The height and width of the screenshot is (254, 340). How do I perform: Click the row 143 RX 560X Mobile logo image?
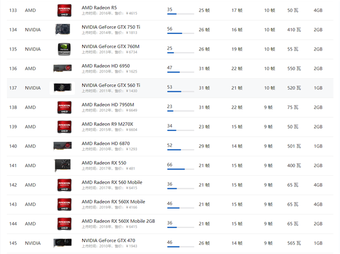65,204
